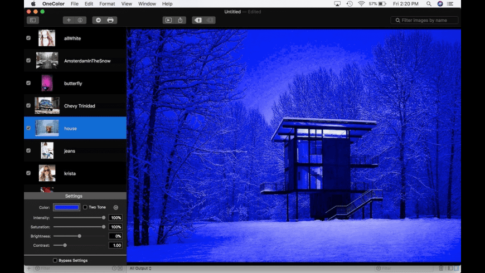Open the Wi-Fi status menu
The width and height of the screenshot is (485, 273).
pos(361,4)
